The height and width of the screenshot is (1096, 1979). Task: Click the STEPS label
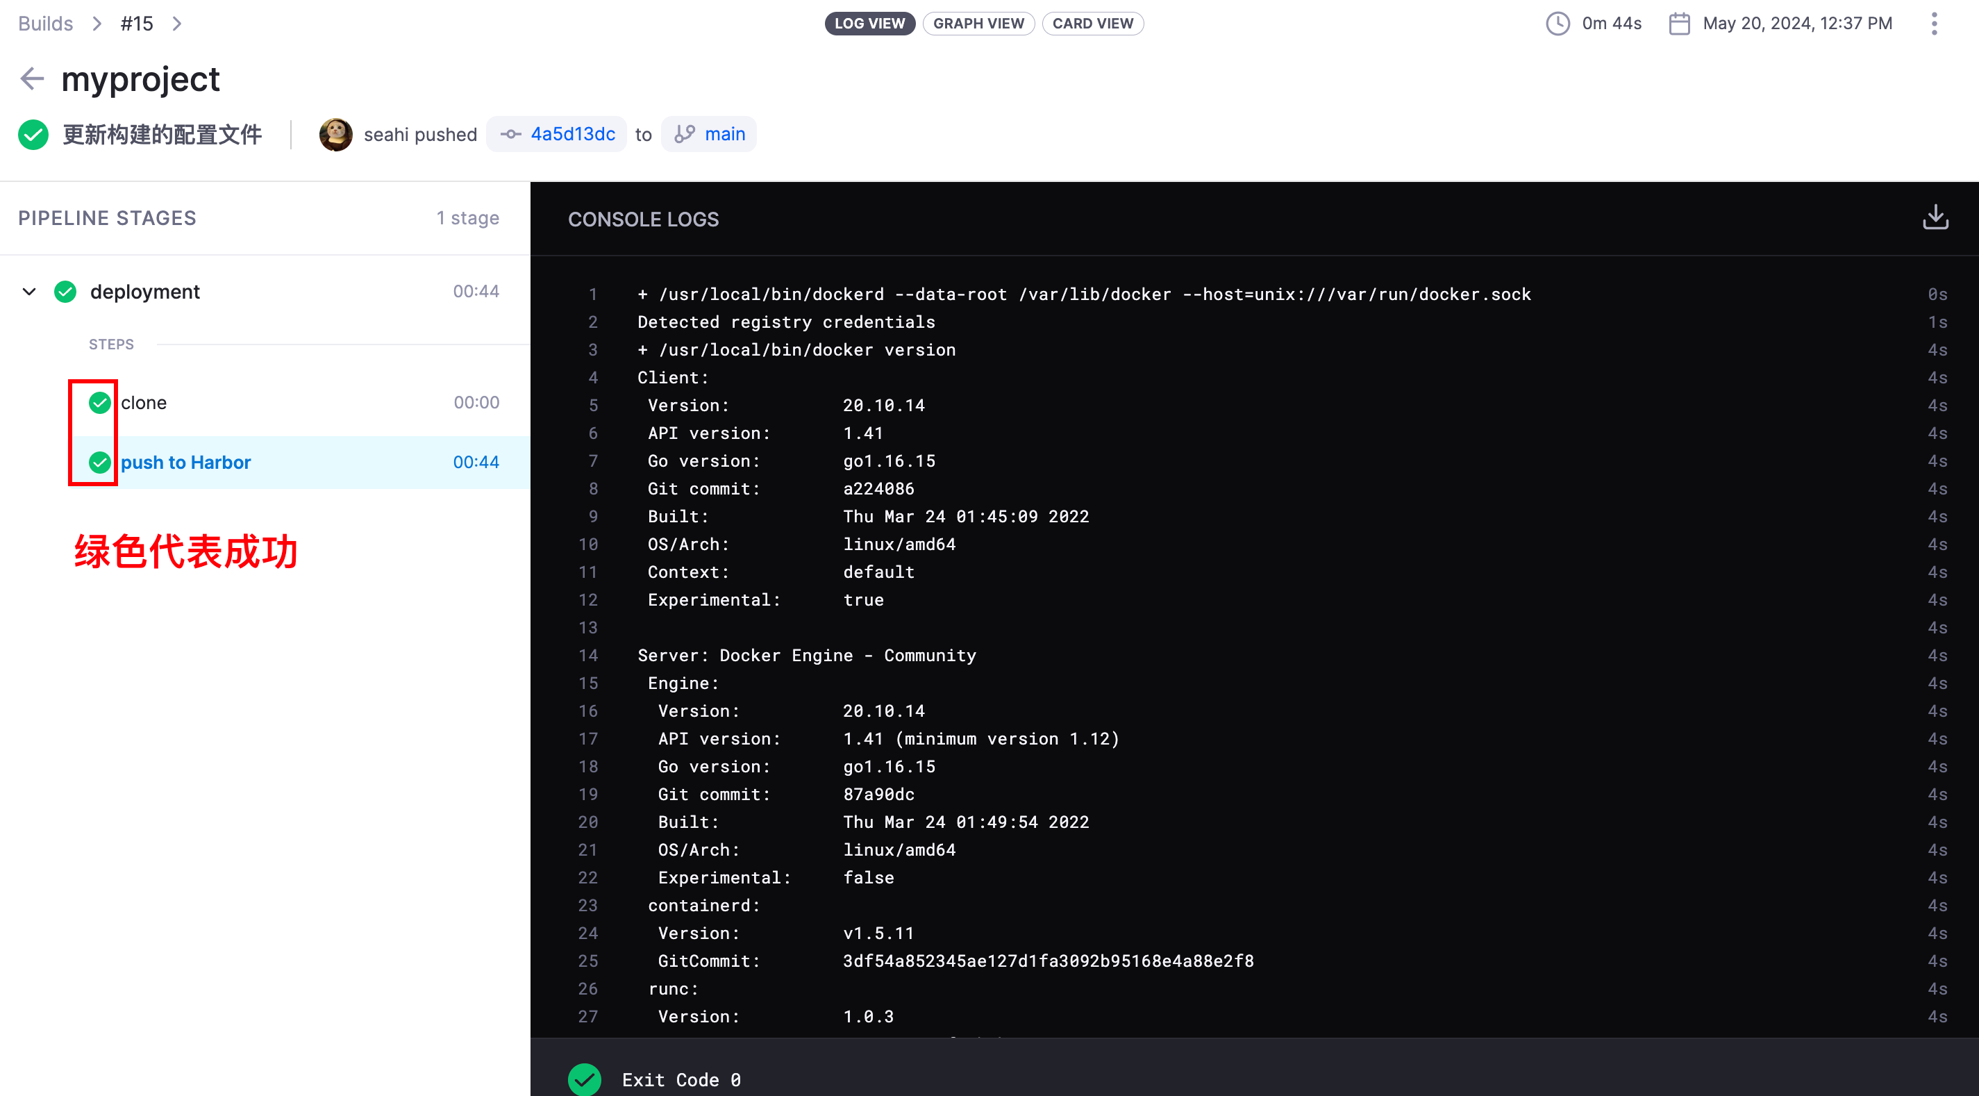coord(111,344)
